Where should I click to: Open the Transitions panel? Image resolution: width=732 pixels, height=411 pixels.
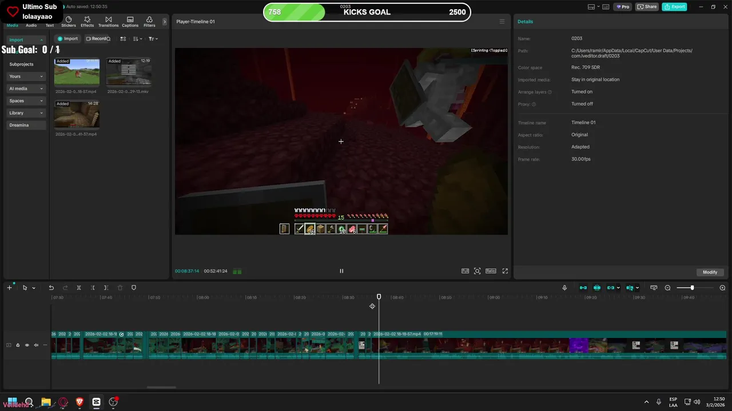108,22
